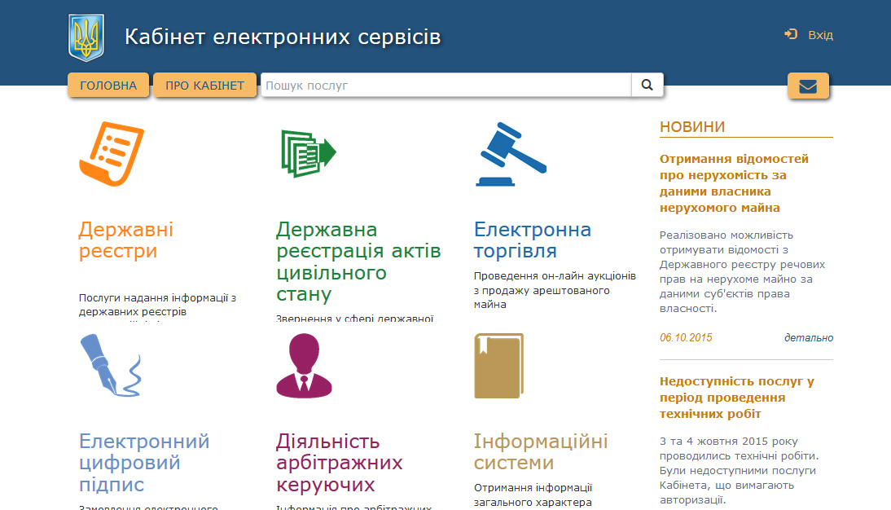Open Діяльність арбітражних керуючих section
This screenshot has width=891, height=510.
(x=340, y=463)
